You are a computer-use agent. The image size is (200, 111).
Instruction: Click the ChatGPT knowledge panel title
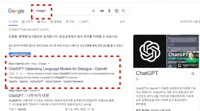point(147,73)
